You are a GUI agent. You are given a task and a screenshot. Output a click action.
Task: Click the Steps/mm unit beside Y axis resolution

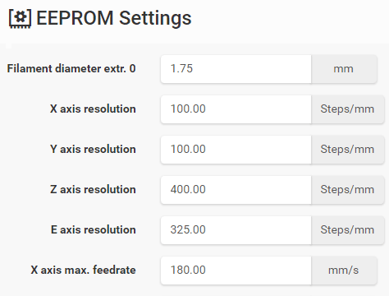click(x=348, y=150)
